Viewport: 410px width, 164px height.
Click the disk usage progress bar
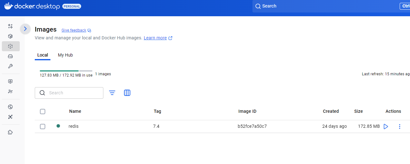click(x=66, y=71)
